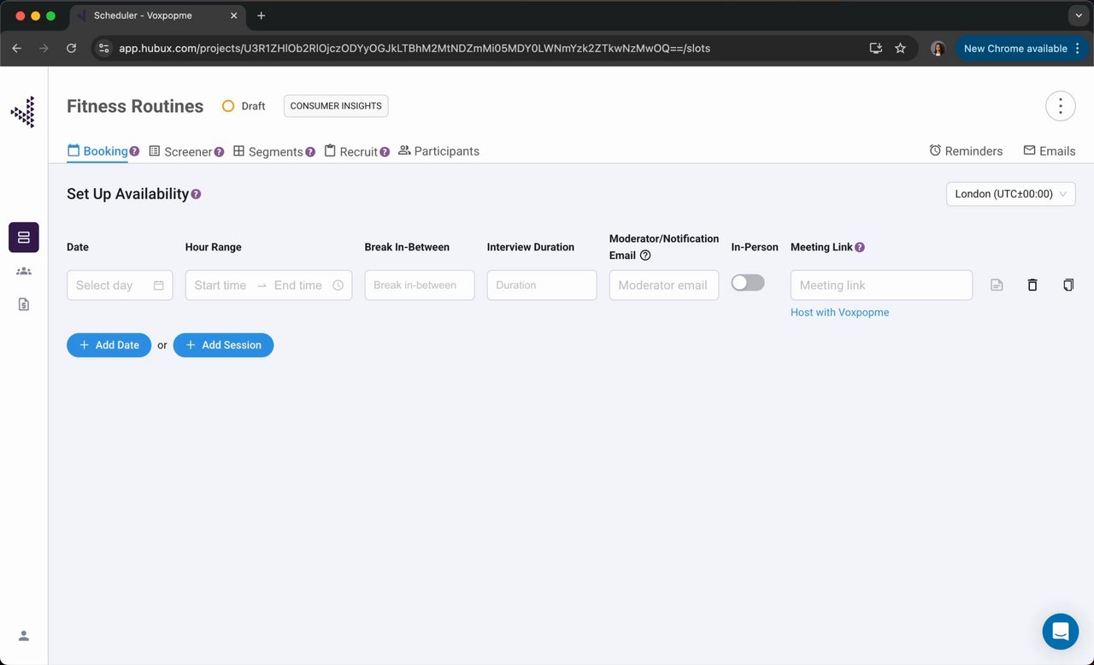Open the billing document icon in sidebar
1094x665 pixels.
click(24, 304)
